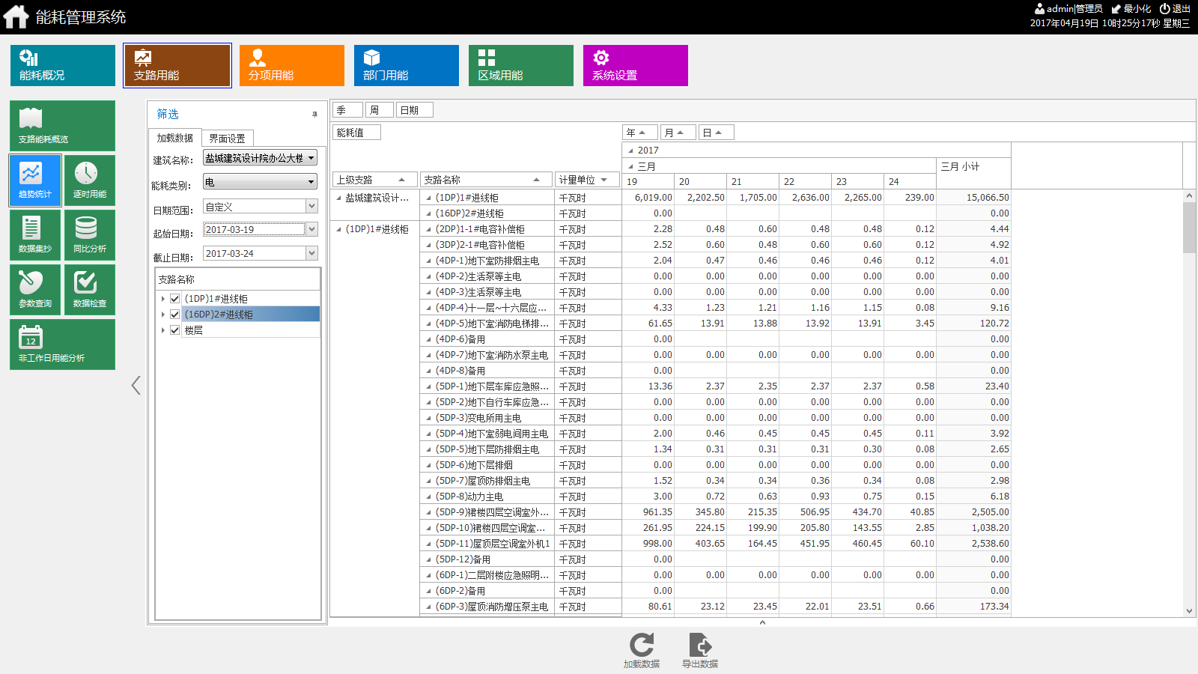Open 起始日期 date picker dropdown
Screen dimensions: 1198x674
click(x=312, y=229)
